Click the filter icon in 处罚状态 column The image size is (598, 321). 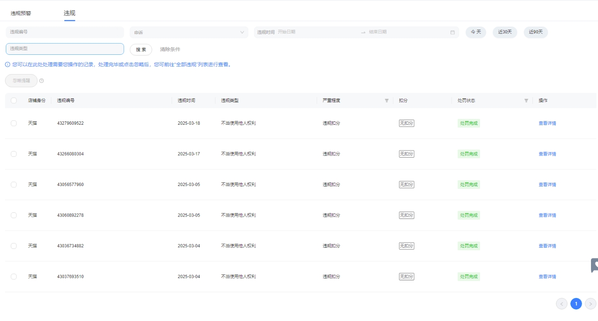coord(526,100)
